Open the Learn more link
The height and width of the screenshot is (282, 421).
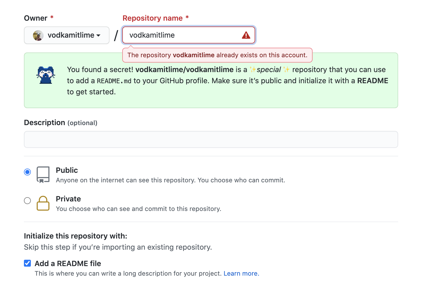241,274
